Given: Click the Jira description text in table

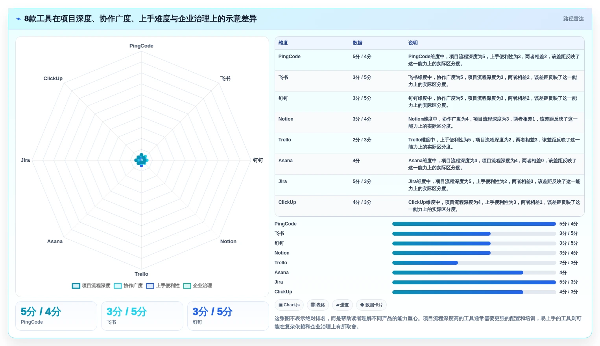Looking at the screenshot, I should coord(494,185).
